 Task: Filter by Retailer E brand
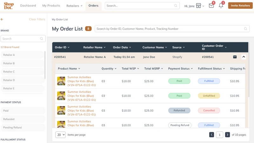click(22, 89)
